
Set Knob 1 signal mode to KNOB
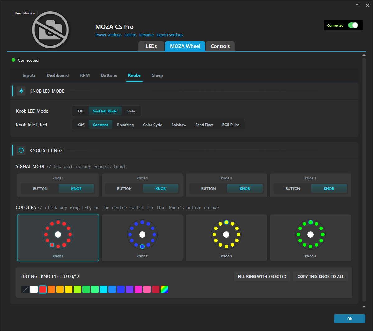point(76,189)
